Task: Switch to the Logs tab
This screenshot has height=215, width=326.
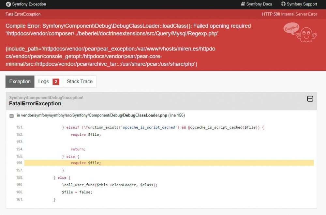Action: 49,81
